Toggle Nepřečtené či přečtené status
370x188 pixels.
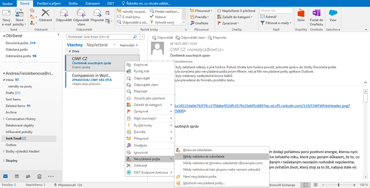click(x=236, y=11)
